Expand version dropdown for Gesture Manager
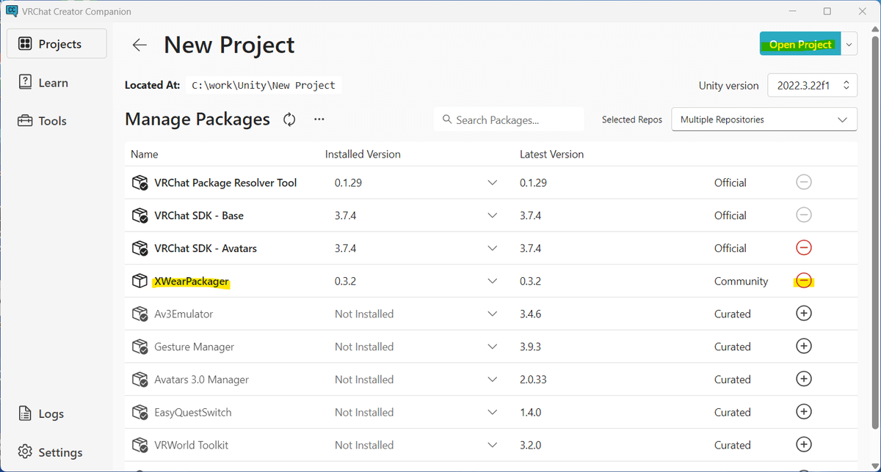This screenshot has height=472, width=881. (x=493, y=347)
